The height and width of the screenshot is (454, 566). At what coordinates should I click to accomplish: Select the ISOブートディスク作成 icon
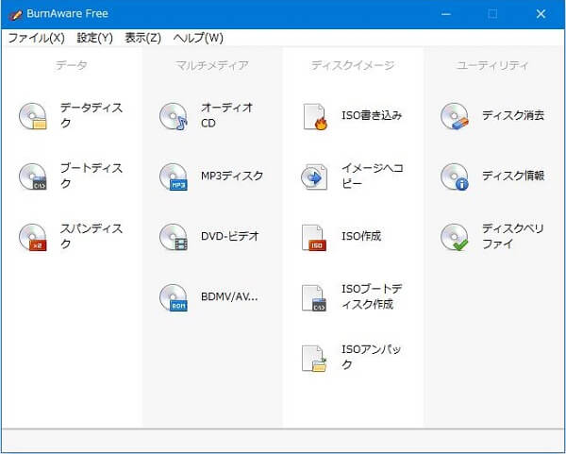point(314,297)
